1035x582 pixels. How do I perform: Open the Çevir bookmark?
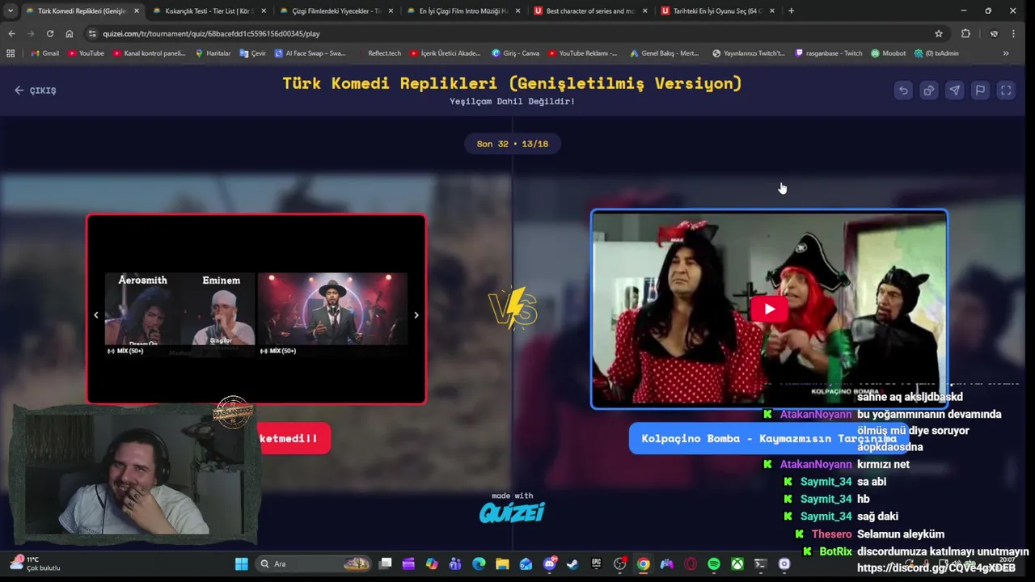point(253,53)
